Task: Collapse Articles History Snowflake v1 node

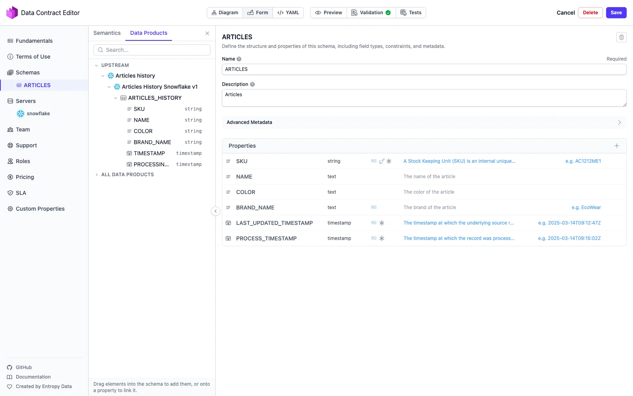Action: [x=109, y=87]
